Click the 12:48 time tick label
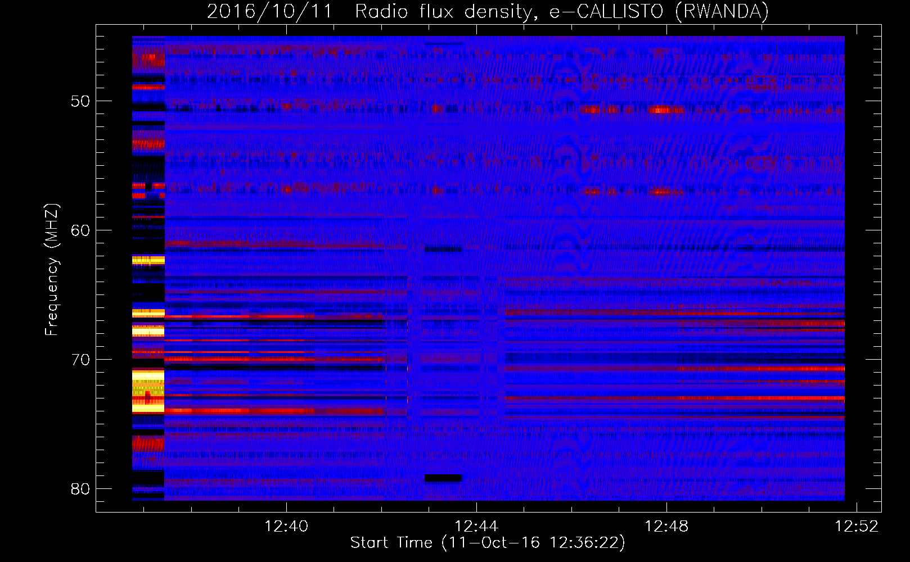910x562 pixels. (x=666, y=527)
